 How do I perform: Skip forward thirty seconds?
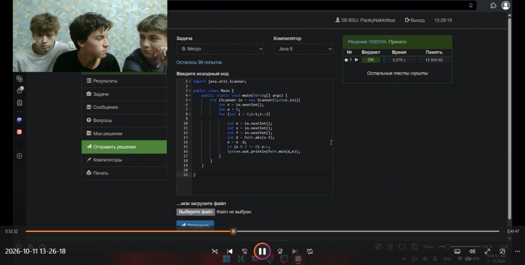[280, 251]
